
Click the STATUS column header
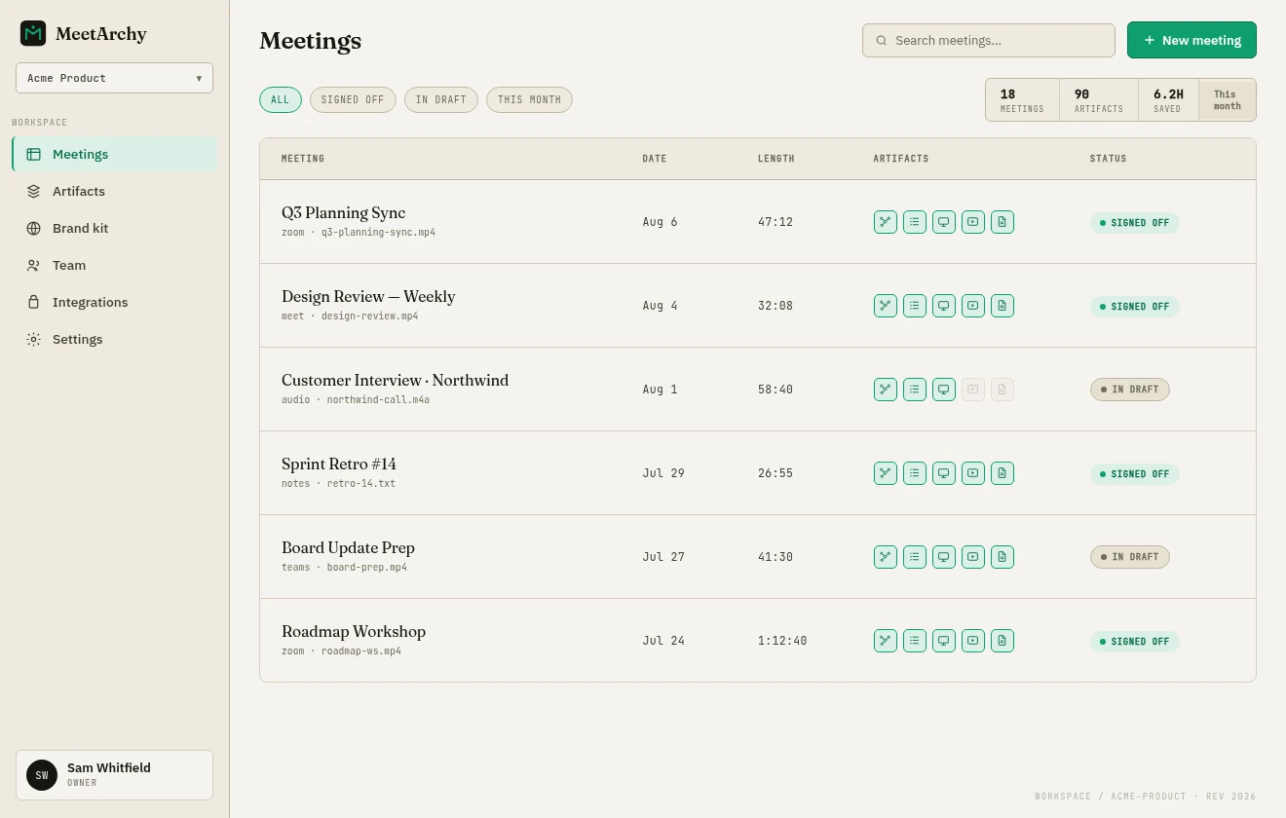[1108, 159]
